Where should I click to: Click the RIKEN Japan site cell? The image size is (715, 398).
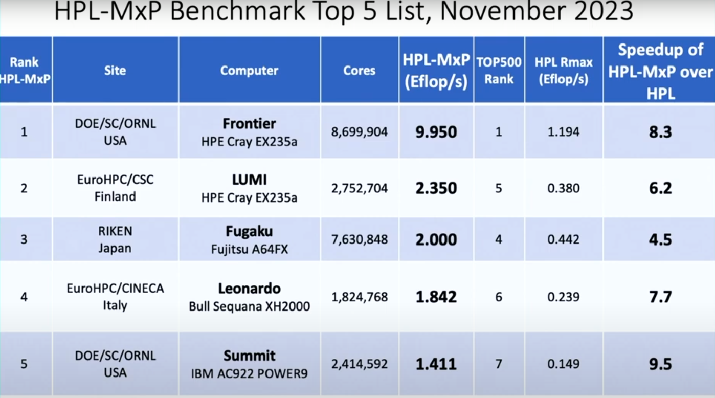[115, 240]
